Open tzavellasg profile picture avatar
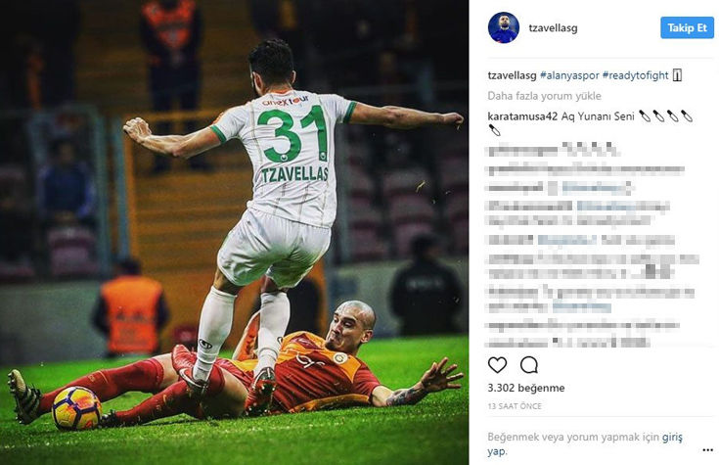This screenshot has height=465, width=719. point(504,27)
